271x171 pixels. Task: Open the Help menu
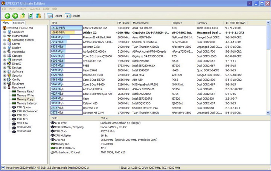click(x=55, y=9)
